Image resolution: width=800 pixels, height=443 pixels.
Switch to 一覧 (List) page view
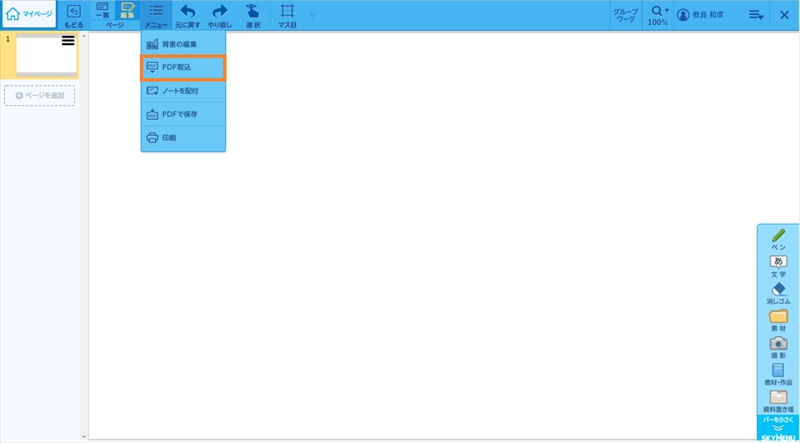102,11
